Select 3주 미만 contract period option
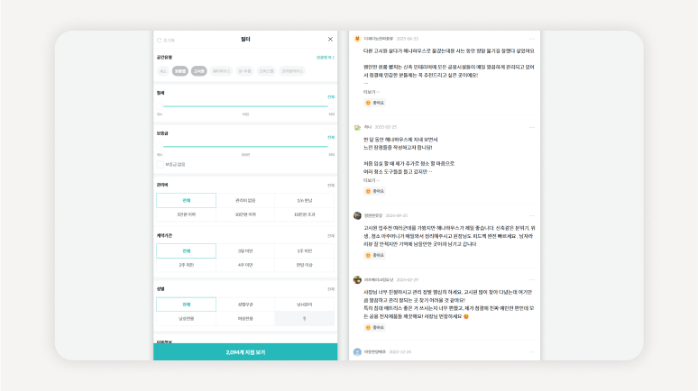This screenshot has height=391, width=698. (305, 250)
